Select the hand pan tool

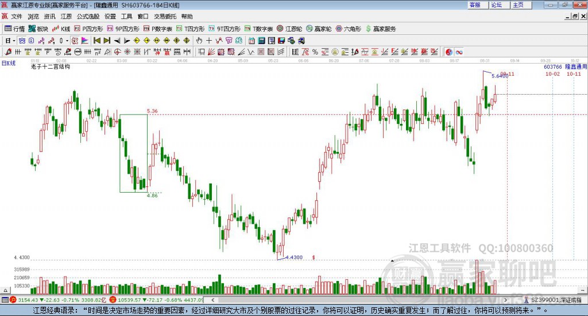point(199,41)
